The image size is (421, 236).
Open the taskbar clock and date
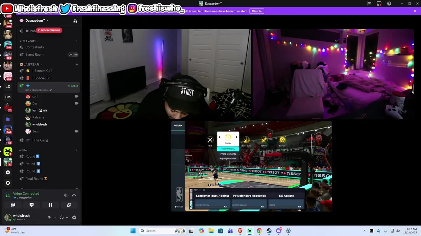410,231
